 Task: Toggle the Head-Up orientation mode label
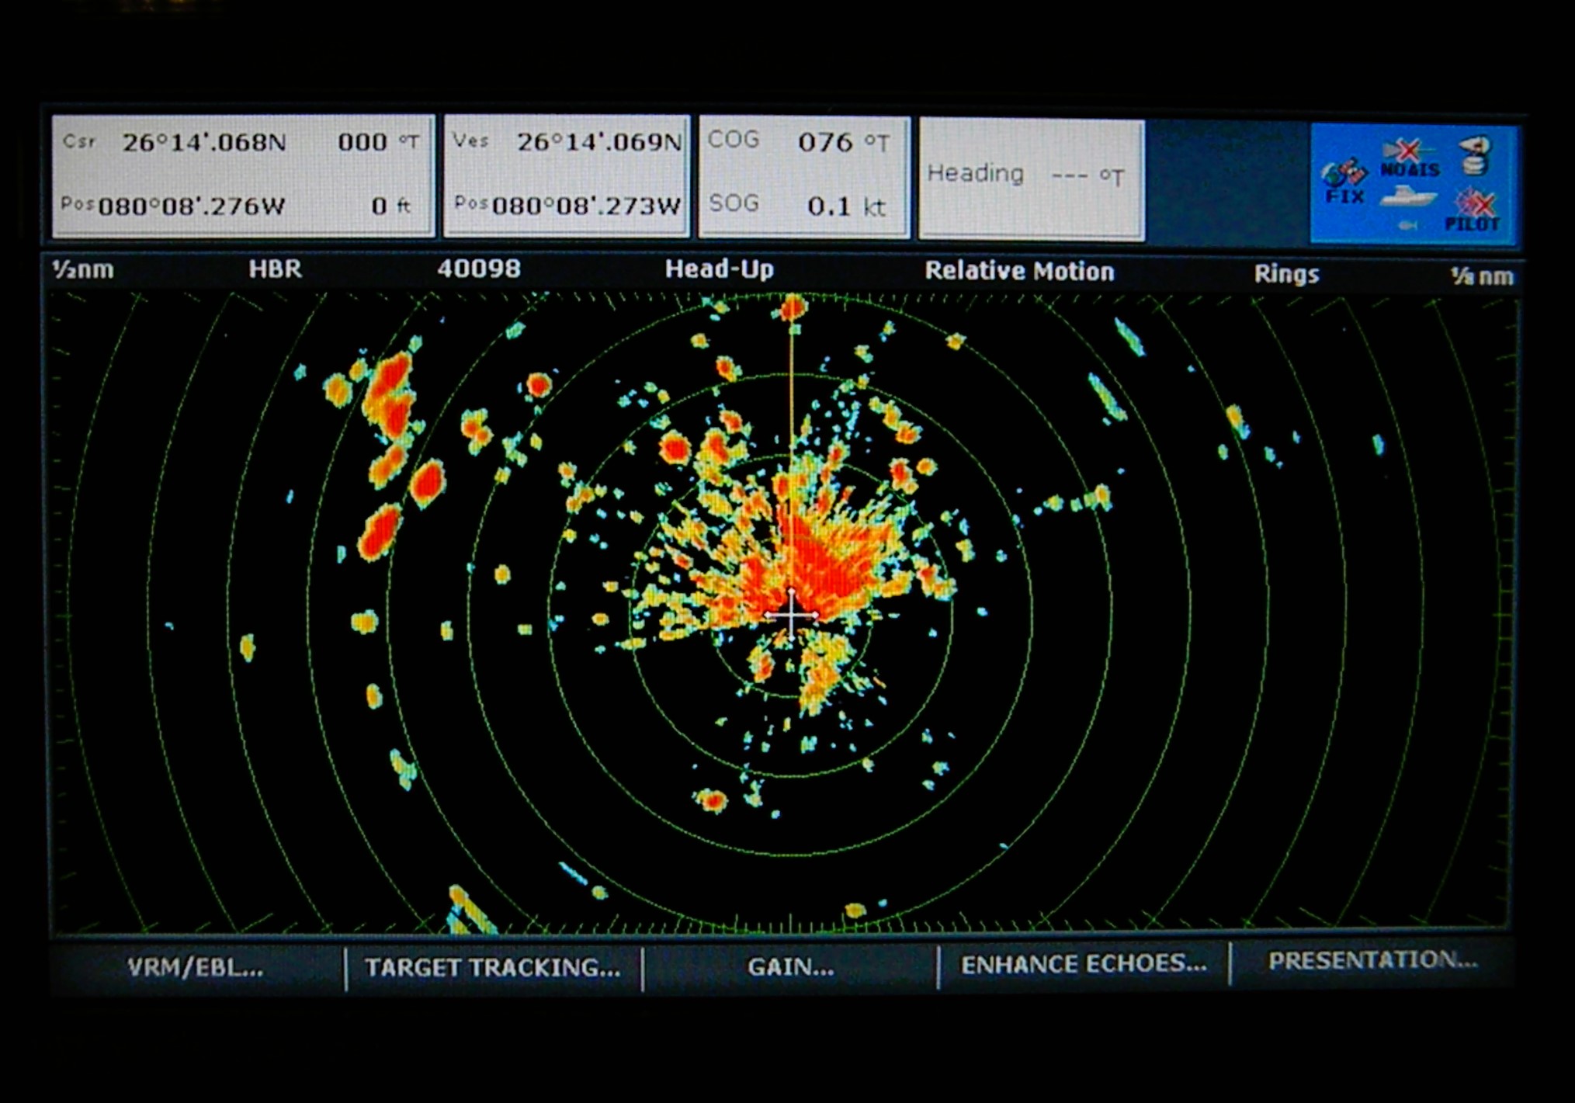pos(719,269)
